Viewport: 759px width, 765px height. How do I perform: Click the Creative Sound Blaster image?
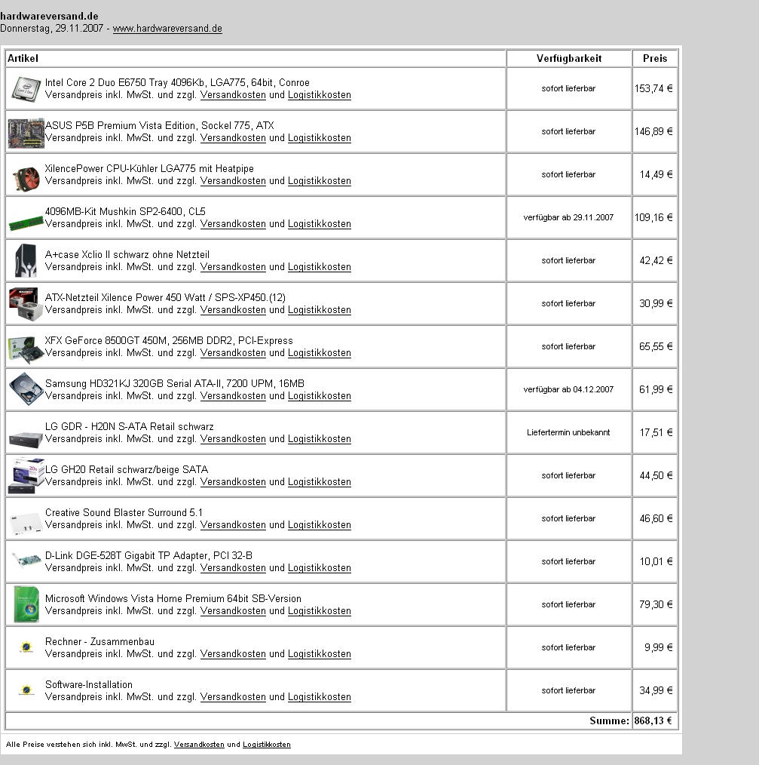click(x=26, y=523)
